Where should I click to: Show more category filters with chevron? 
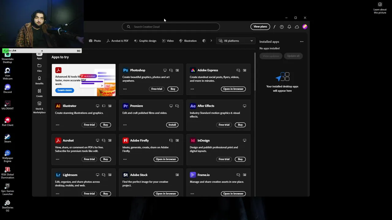click(x=211, y=41)
